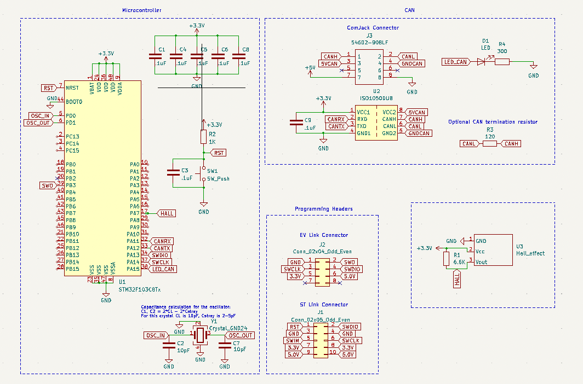Select the C3 capacitor beside SW1
This screenshot has height=384, width=583.
click(173, 173)
